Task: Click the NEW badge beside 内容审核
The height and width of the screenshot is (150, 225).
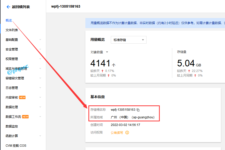Action: [22, 98]
